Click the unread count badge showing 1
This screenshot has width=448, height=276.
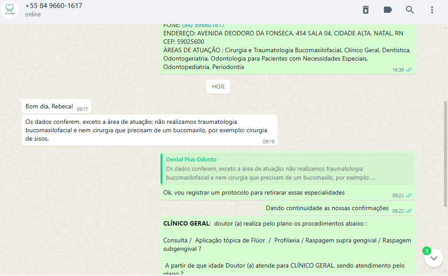(427, 251)
